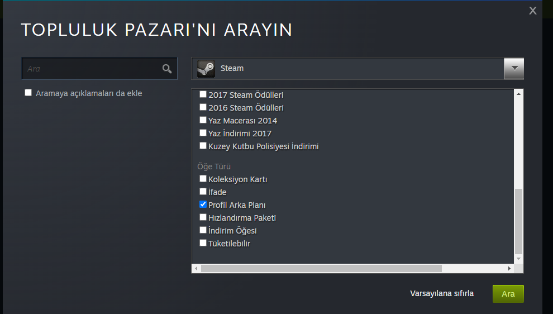Click the horizontal scrollbar right arrow

pos(509,269)
